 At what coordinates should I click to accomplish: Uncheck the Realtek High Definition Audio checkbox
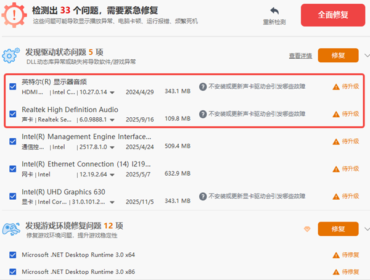13,114
